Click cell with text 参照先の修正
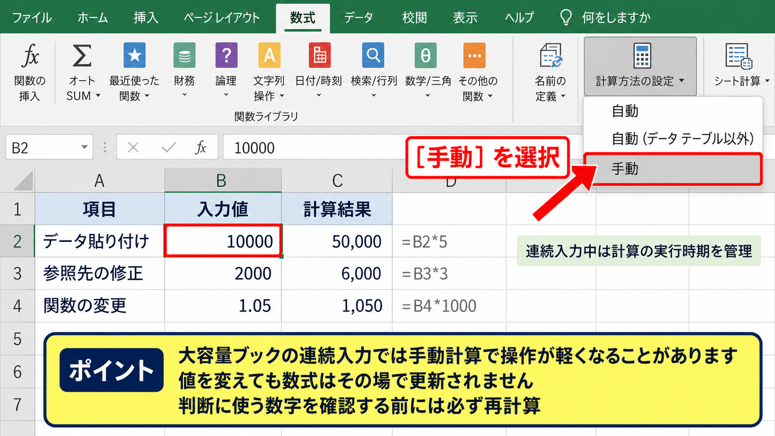Image resolution: width=775 pixels, height=436 pixels. (x=100, y=273)
